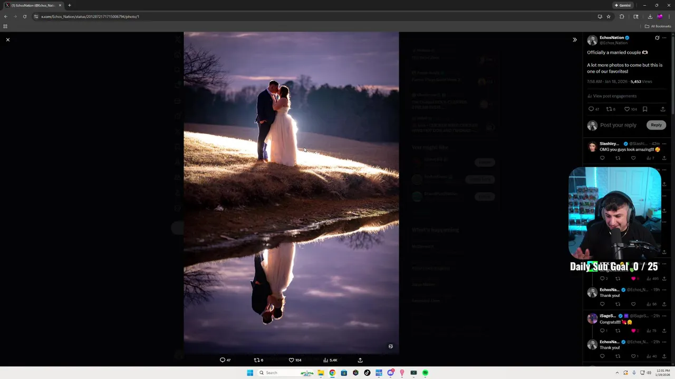Open a new browser tab
675x379 pixels.
(x=69, y=5)
